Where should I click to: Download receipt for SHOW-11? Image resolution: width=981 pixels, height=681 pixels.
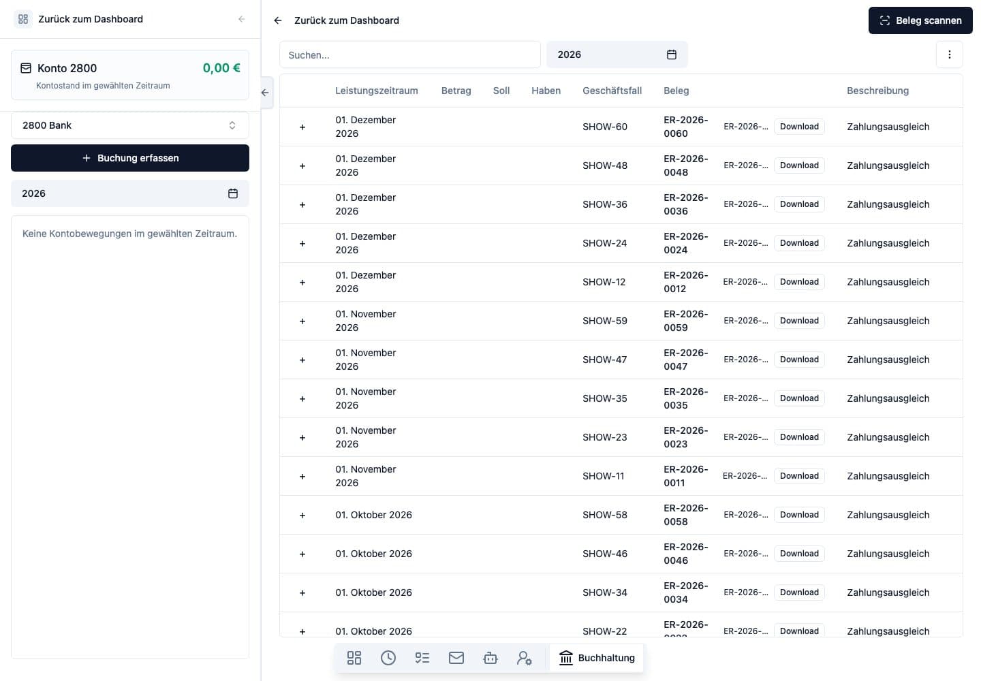pos(799,476)
